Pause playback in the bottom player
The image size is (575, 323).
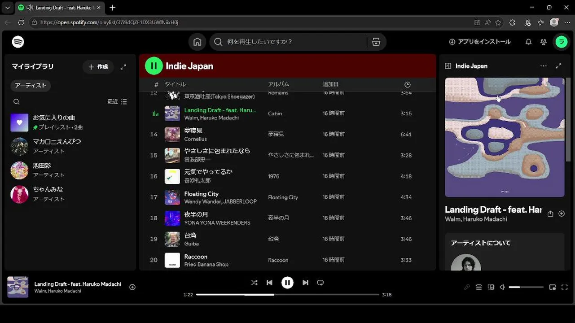tap(287, 283)
